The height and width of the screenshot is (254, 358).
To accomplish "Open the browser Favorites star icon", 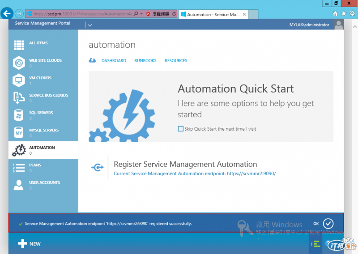I will point(344,13).
